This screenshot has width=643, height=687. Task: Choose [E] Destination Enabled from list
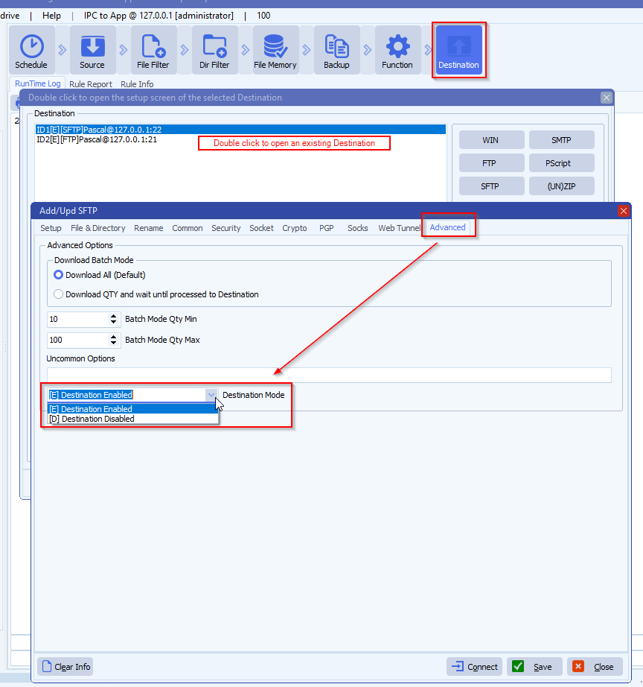(132, 409)
